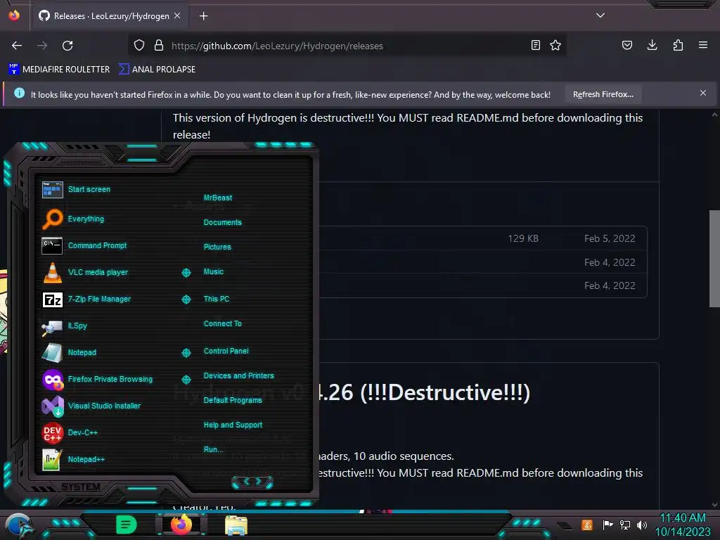Reload the current GitHub page
Image resolution: width=720 pixels, height=540 pixels.
tap(67, 46)
